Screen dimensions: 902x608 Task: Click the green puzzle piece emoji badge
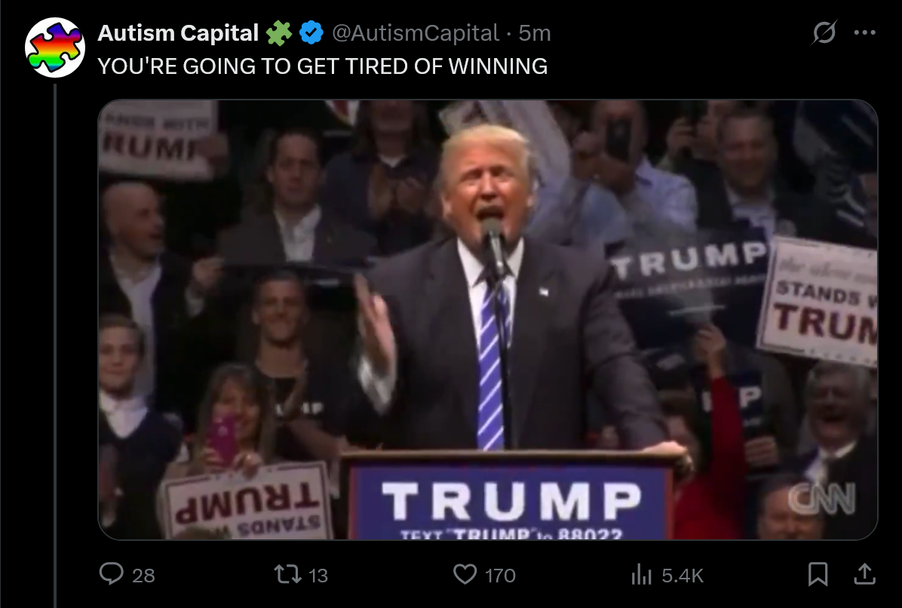coord(278,32)
